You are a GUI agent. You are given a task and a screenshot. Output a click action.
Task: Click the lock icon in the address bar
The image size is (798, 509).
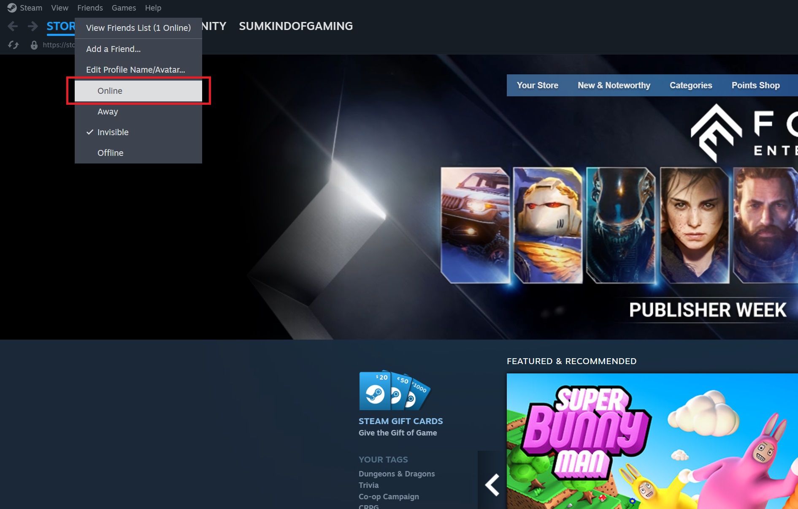pyautogui.click(x=34, y=44)
